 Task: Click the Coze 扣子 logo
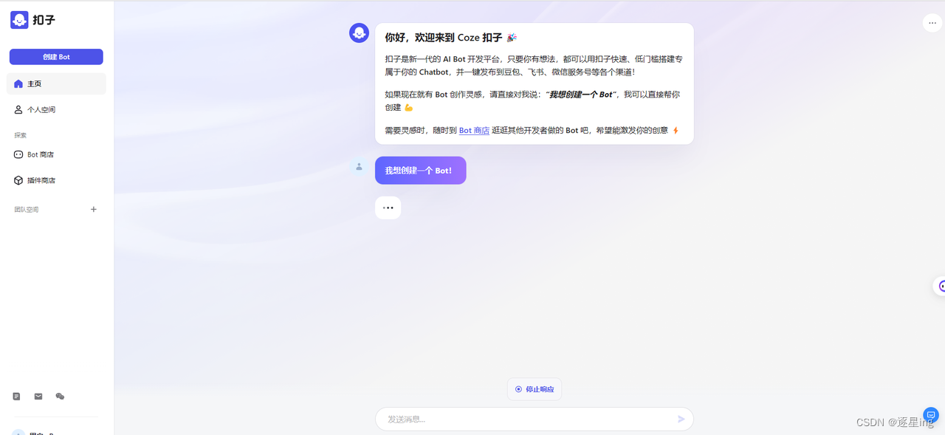tap(32, 20)
